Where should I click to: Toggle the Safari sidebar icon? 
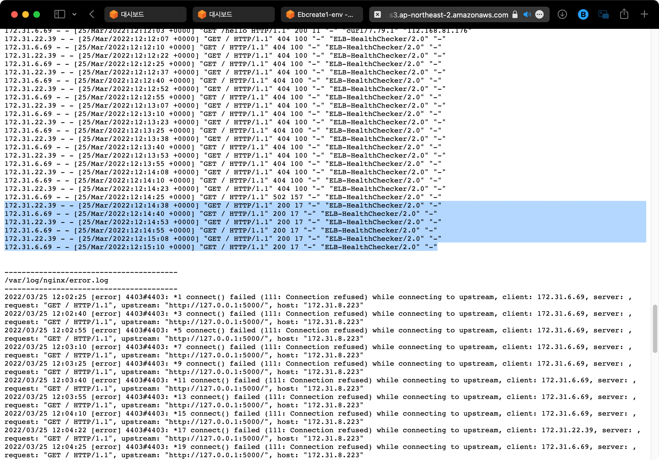click(x=60, y=14)
